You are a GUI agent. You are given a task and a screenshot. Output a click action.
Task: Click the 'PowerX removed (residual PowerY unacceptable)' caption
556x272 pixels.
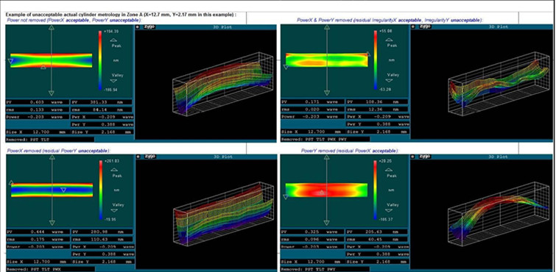(58, 151)
